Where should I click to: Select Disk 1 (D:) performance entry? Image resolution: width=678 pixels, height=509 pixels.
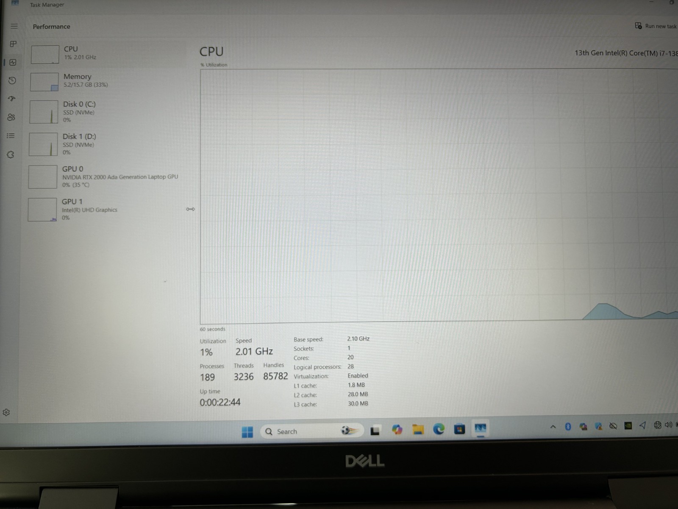click(x=106, y=144)
